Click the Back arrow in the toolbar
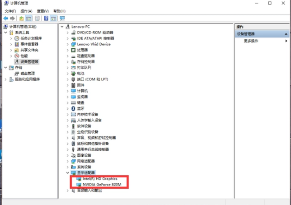The height and width of the screenshot is (205, 291). [6, 19]
